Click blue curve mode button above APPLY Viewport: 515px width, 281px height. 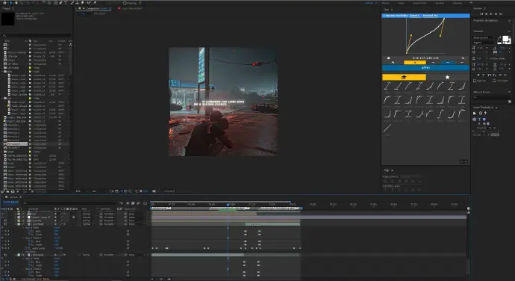click(448, 62)
